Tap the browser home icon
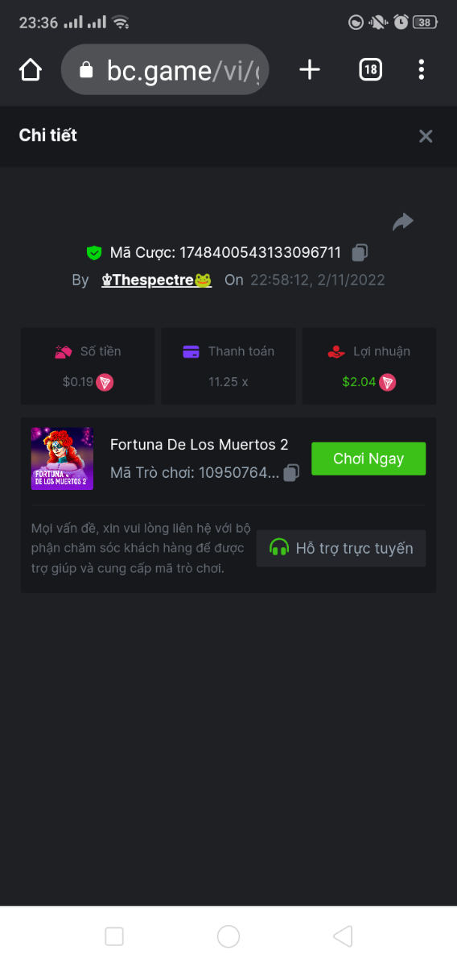Image resolution: width=457 pixels, height=967 pixels. pyautogui.click(x=31, y=70)
